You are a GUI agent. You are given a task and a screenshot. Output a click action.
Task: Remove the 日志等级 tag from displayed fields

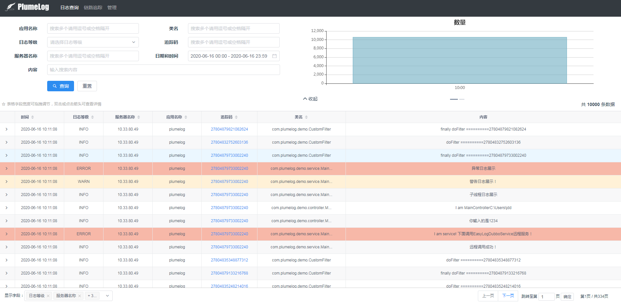pyautogui.click(x=48, y=296)
